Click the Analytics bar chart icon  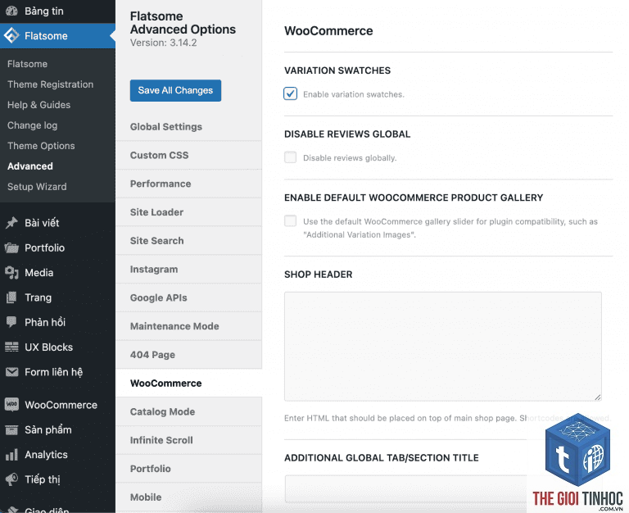(11, 455)
